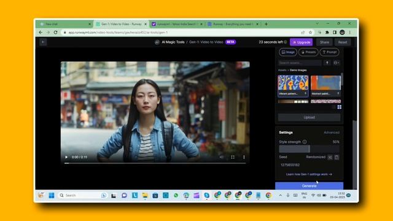Switch to the Image style reference tab

coord(288,52)
